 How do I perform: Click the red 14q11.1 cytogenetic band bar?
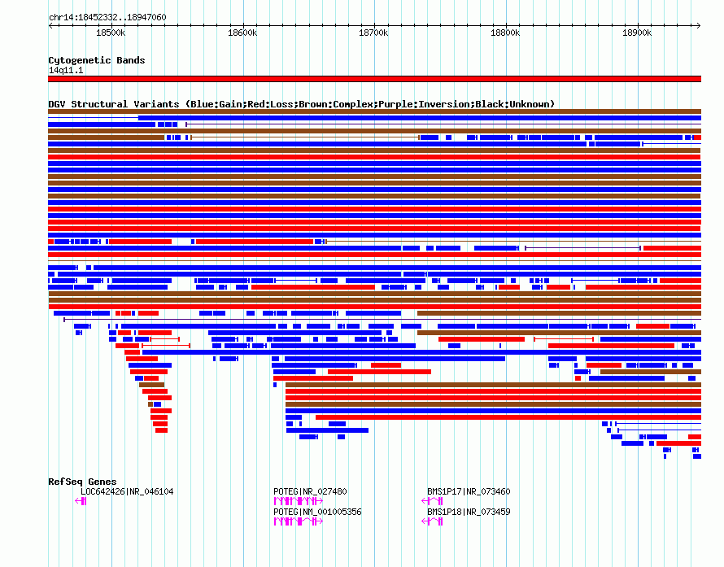(374, 79)
